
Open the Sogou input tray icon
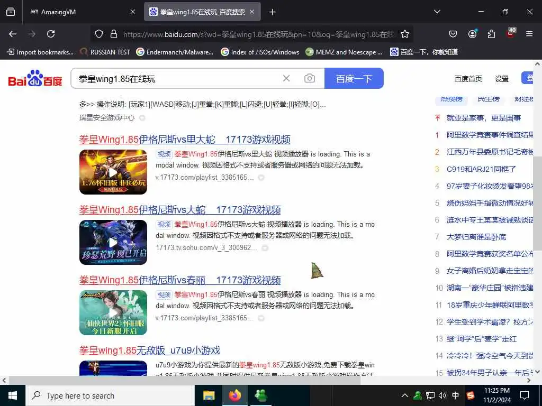471,395
